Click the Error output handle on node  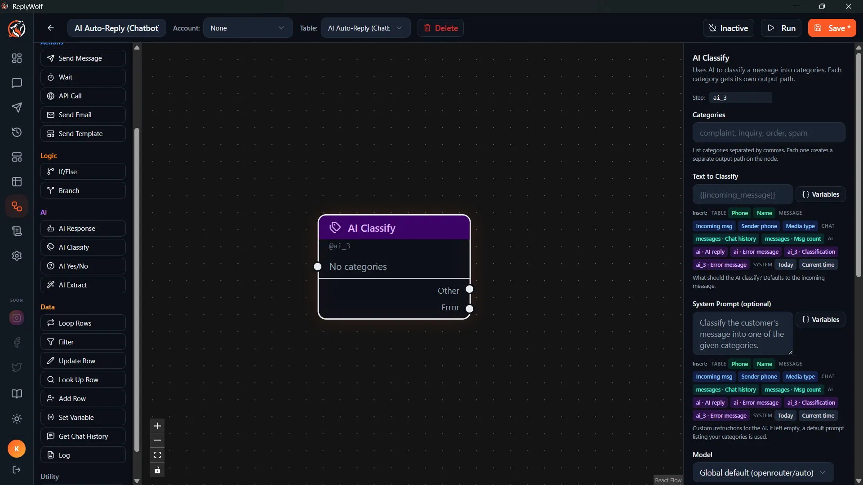[470, 309]
